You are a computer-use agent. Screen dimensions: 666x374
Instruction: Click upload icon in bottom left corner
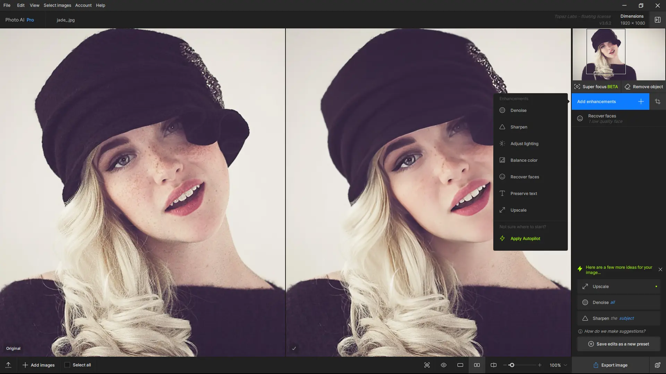coord(8,365)
